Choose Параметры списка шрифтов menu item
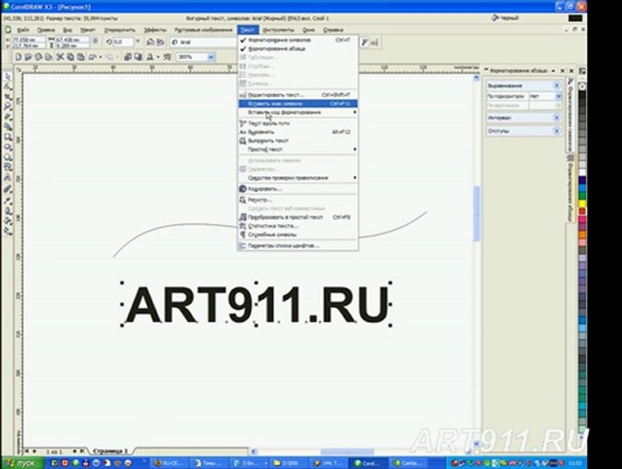The width and height of the screenshot is (622, 469). pos(298,246)
